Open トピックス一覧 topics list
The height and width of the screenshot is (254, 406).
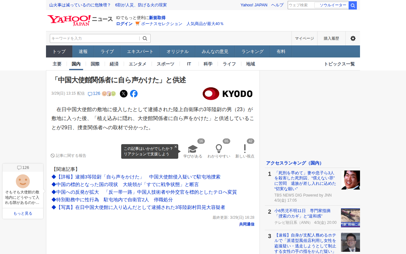(x=339, y=64)
